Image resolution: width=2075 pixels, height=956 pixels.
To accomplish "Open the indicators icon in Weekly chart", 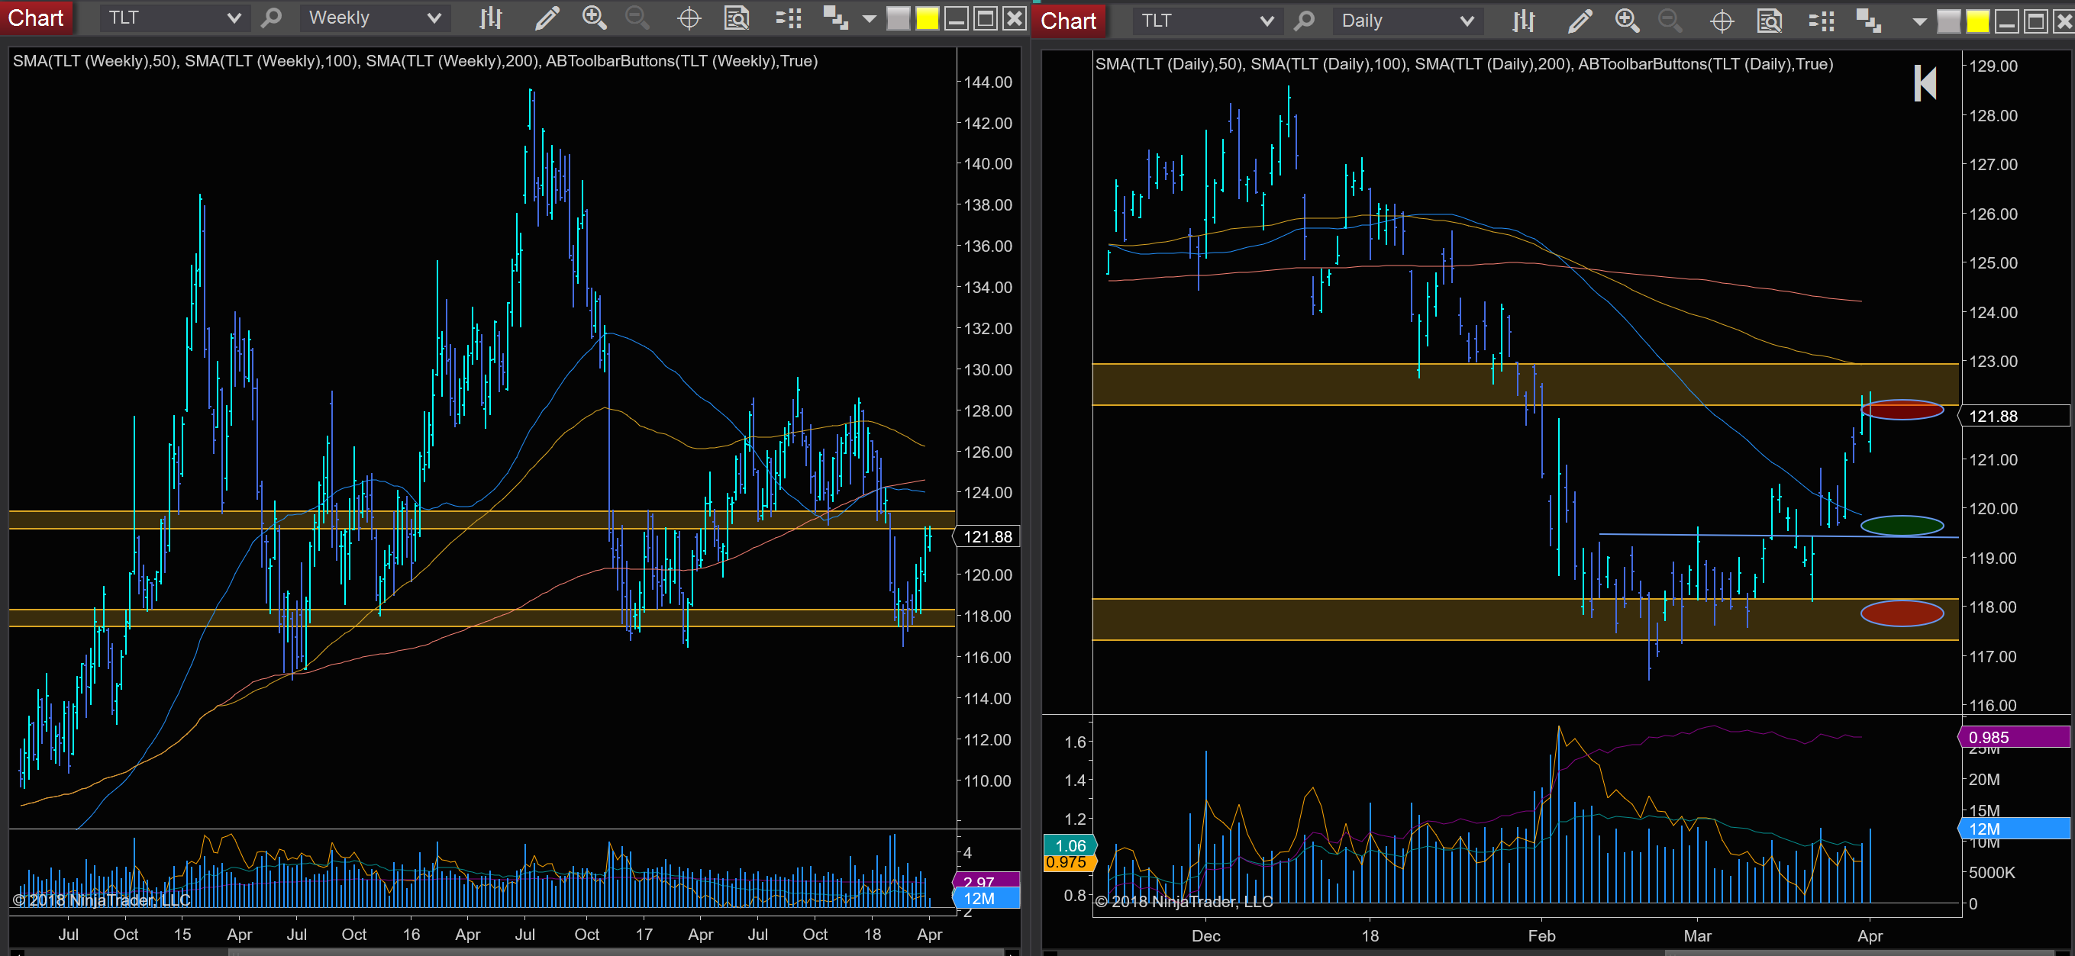I will coord(789,18).
